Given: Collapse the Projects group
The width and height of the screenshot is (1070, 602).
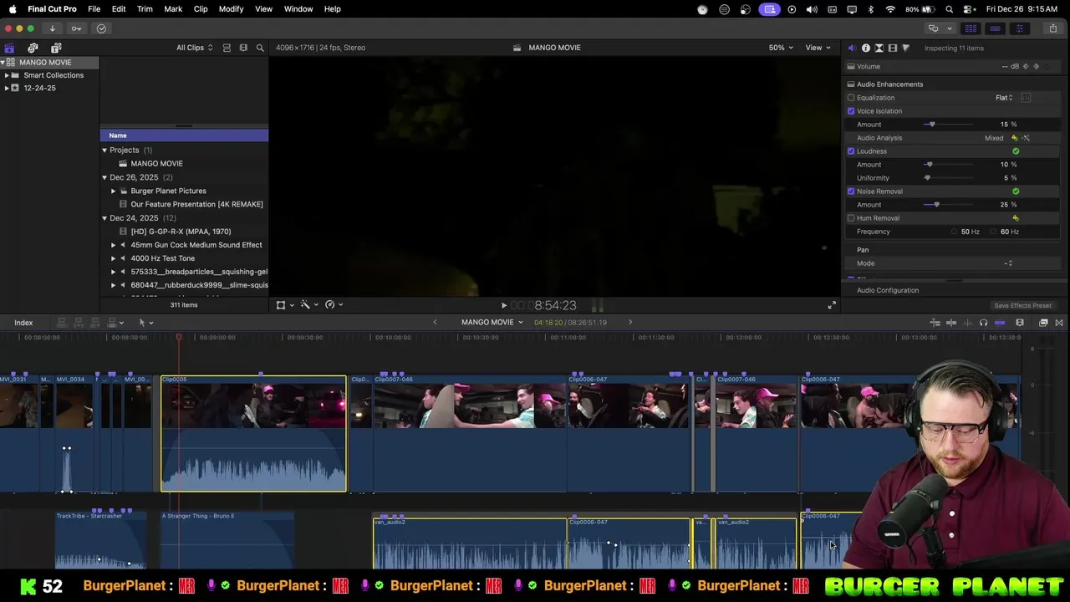Looking at the screenshot, I should click(104, 150).
